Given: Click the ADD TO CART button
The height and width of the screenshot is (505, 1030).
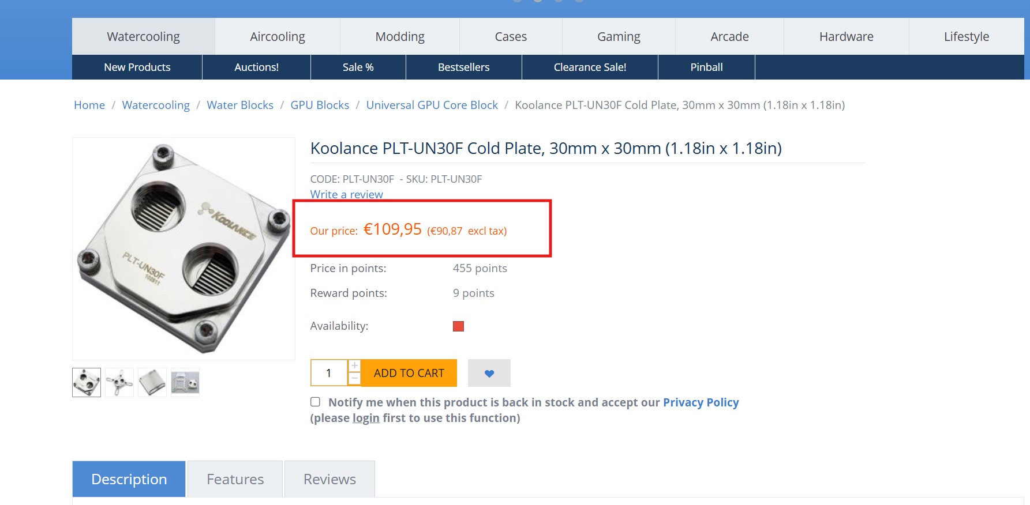Looking at the screenshot, I should point(409,373).
